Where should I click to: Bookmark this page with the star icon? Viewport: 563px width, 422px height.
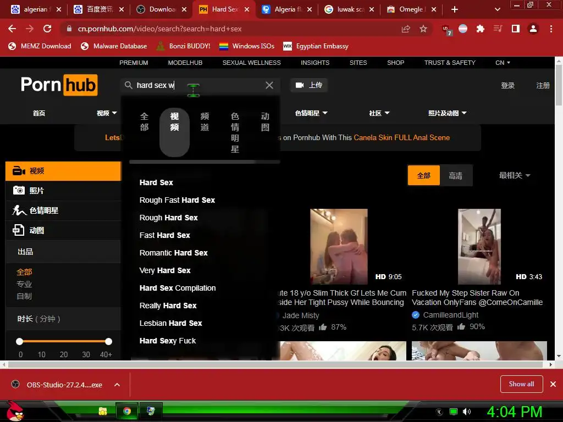tap(423, 29)
